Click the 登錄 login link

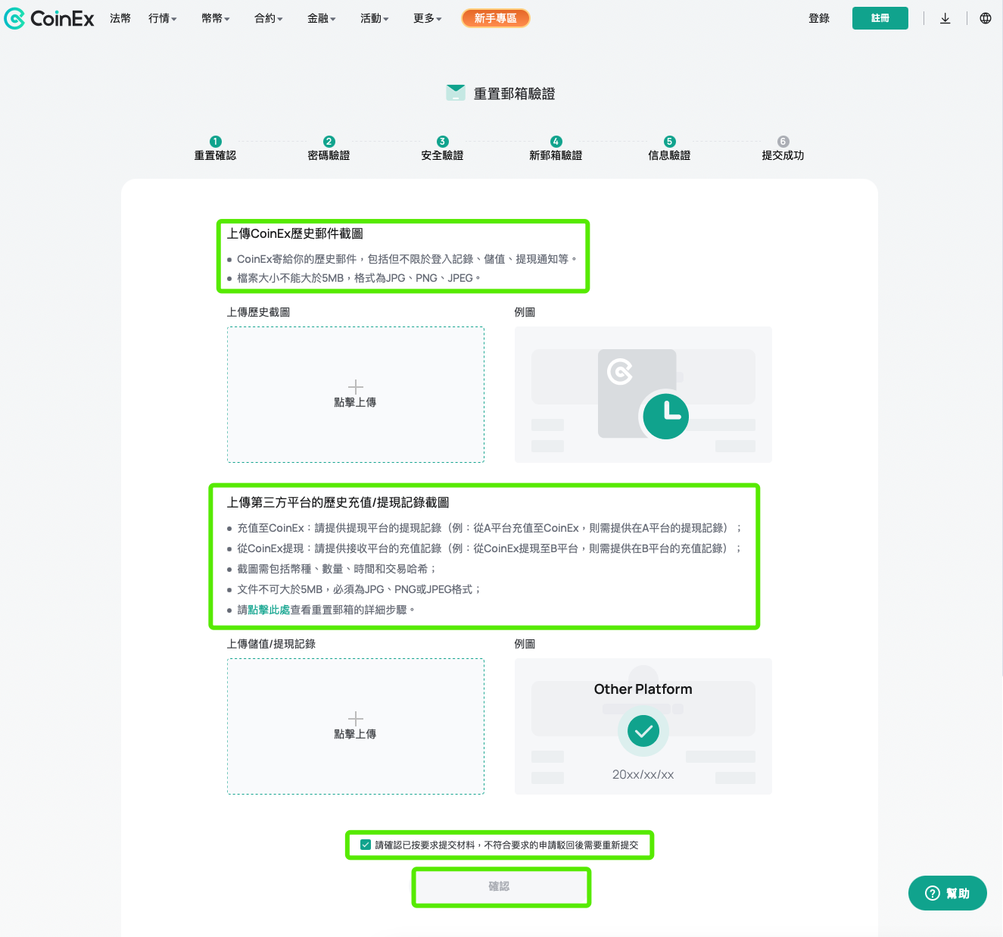pos(819,18)
